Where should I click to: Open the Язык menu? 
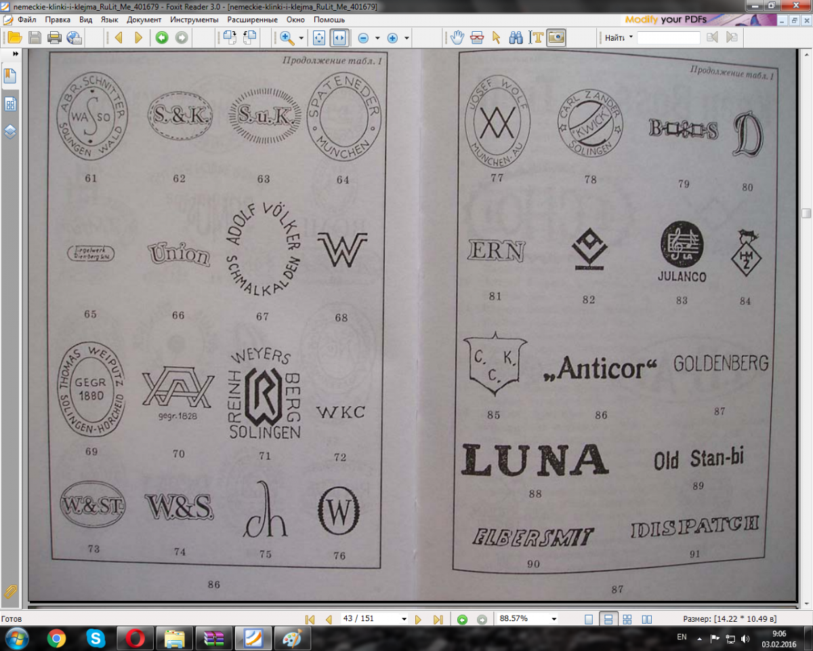point(109,20)
